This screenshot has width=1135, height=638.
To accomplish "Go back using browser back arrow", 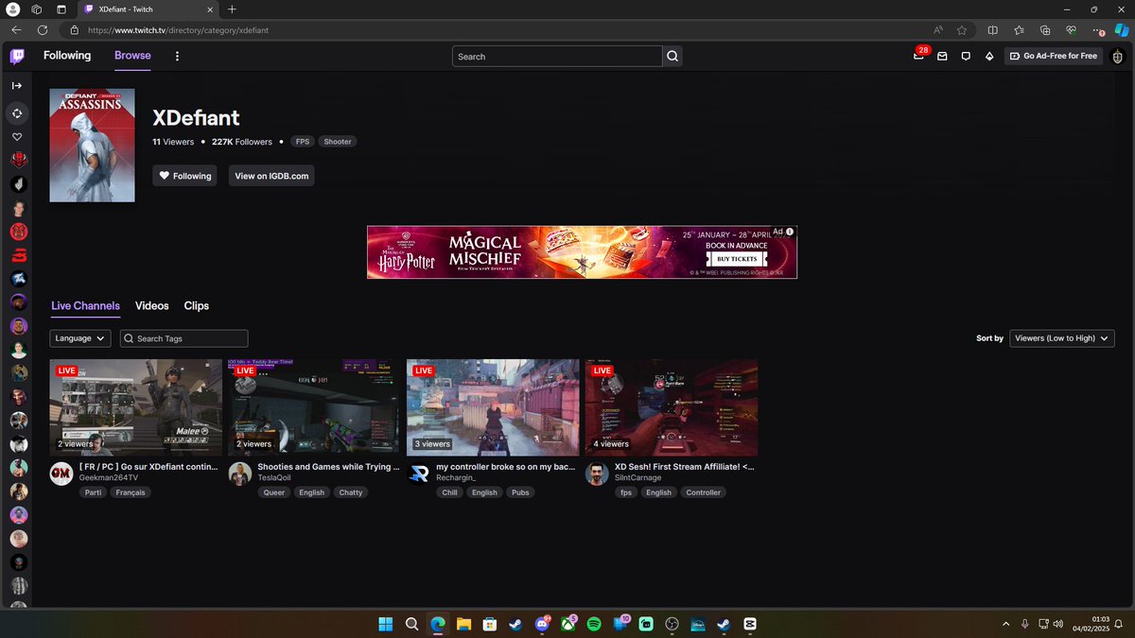I will click(x=16, y=30).
